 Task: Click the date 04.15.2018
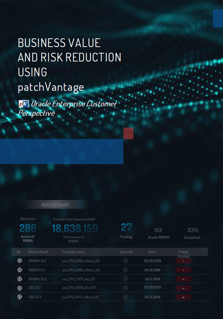(x=152, y=297)
